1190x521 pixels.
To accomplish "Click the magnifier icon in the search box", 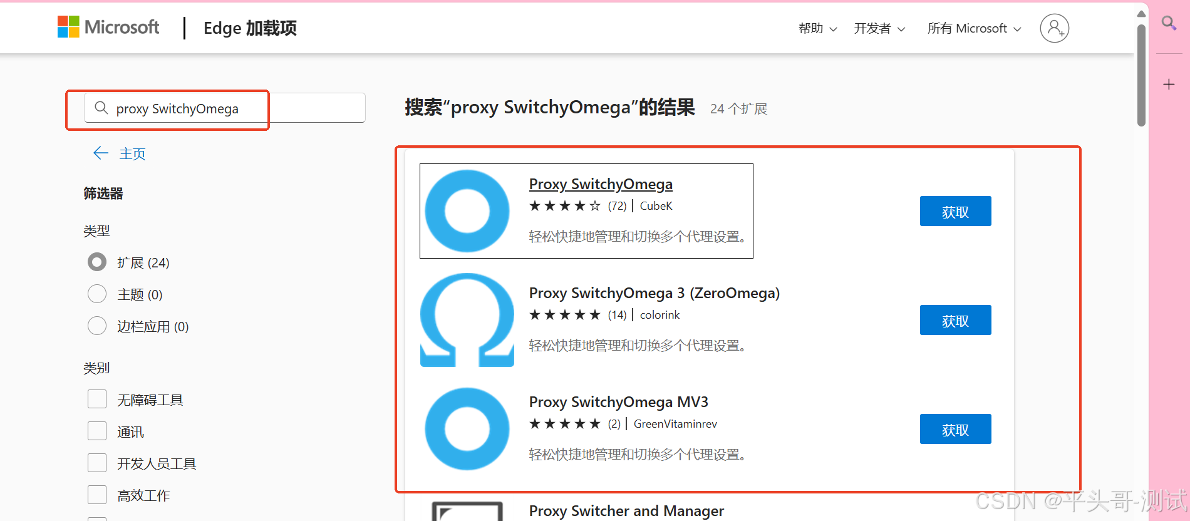I will [x=101, y=108].
